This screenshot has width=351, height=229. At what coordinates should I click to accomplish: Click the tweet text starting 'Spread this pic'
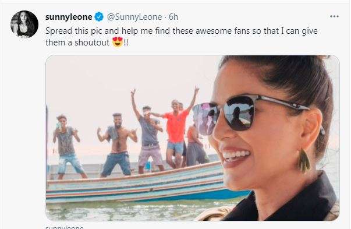tap(182, 37)
